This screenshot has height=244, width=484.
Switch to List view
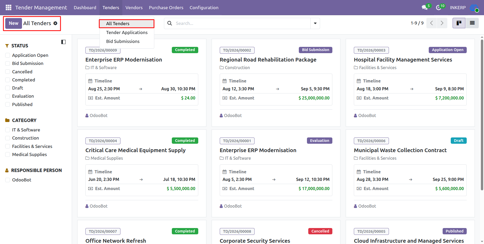pyautogui.click(x=472, y=23)
